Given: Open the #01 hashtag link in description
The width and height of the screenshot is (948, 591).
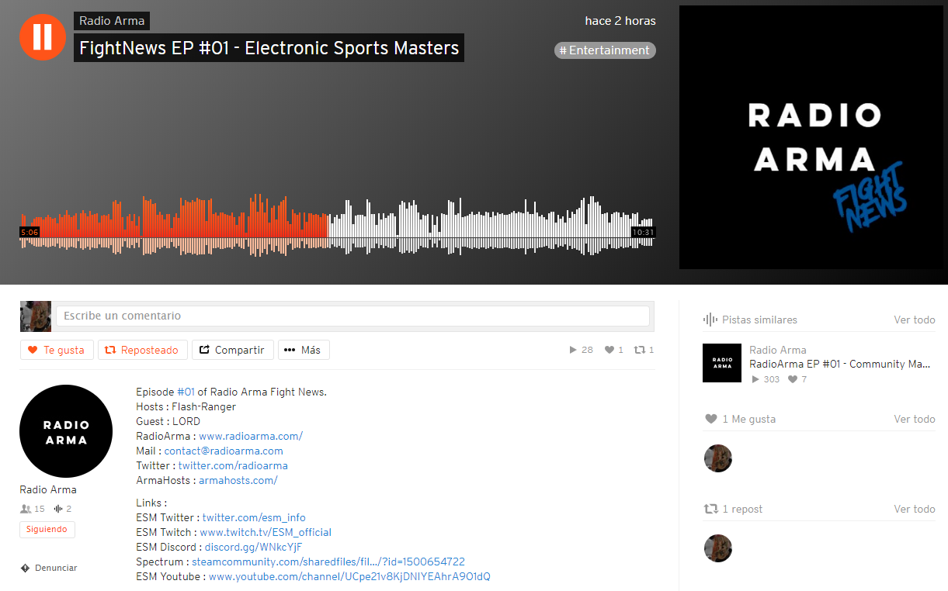Looking at the screenshot, I should tap(186, 392).
